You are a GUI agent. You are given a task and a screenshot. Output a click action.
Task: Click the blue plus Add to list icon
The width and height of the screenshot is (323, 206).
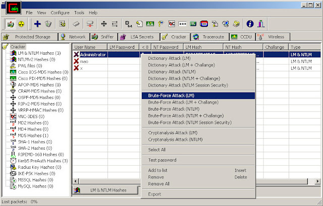[37, 24]
